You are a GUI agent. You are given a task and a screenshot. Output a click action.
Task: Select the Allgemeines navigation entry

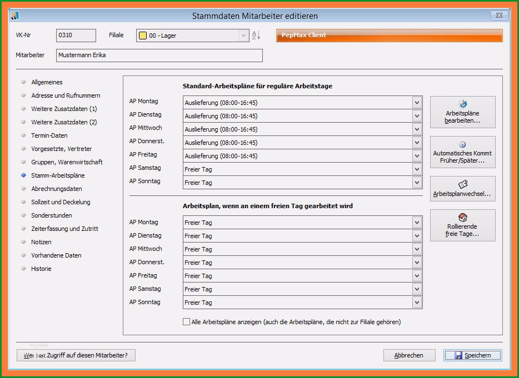47,82
